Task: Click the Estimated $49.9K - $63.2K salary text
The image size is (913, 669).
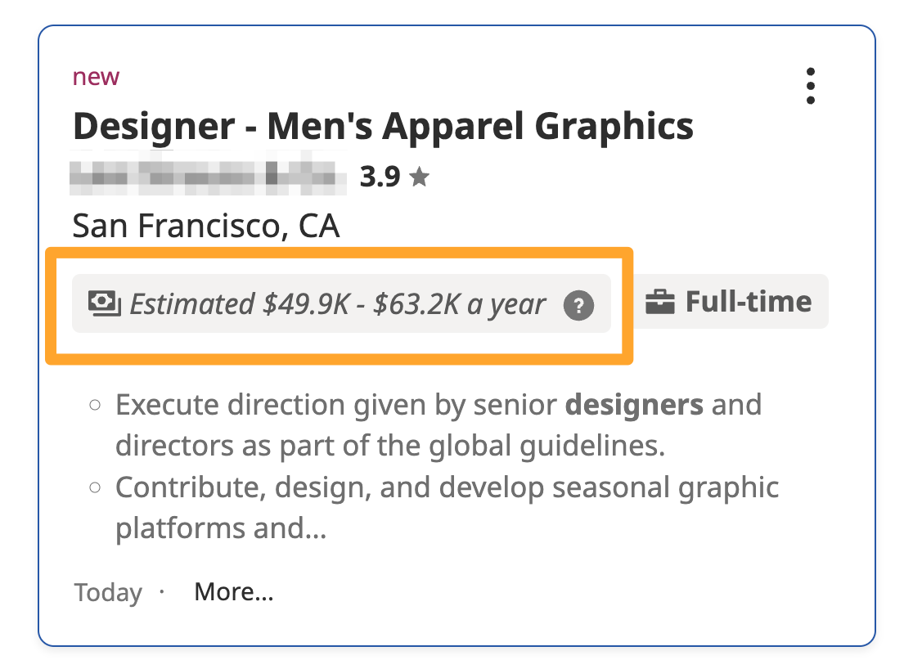Action: [x=337, y=304]
